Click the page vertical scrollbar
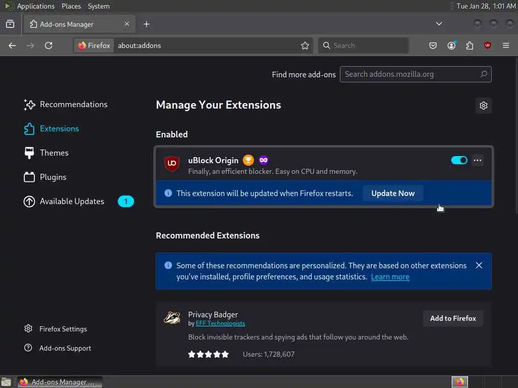Viewport: 518px width, 388px height. [x=515, y=135]
